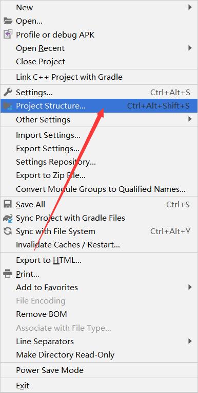Screen dimensions: 198x393
Task: Expand the Line Separators submenu arrow
Action: 190,341
